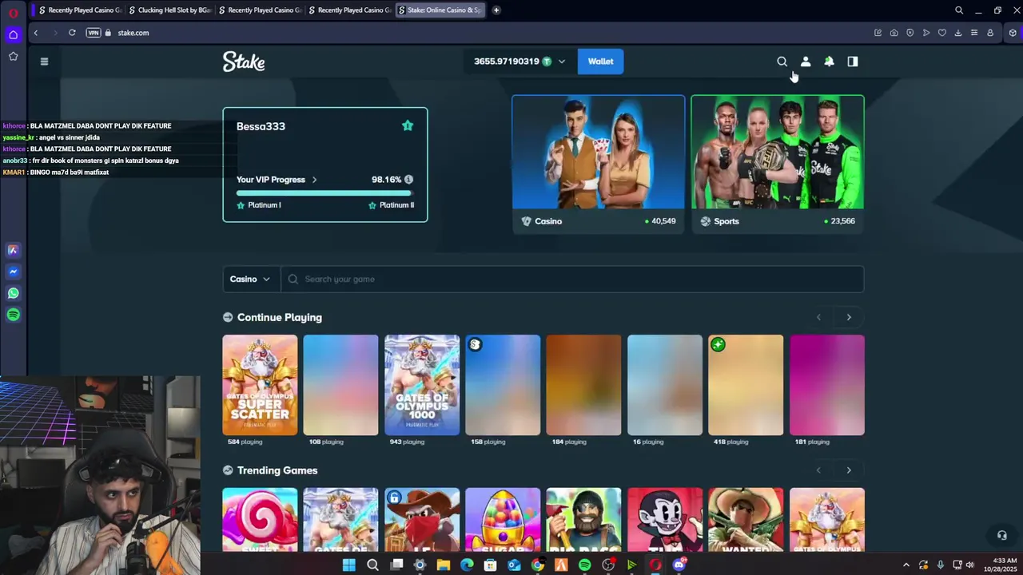Open Gates of Olympus Super Scatter game
Image resolution: width=1023 pixels, height=575 pixels.
260,385
